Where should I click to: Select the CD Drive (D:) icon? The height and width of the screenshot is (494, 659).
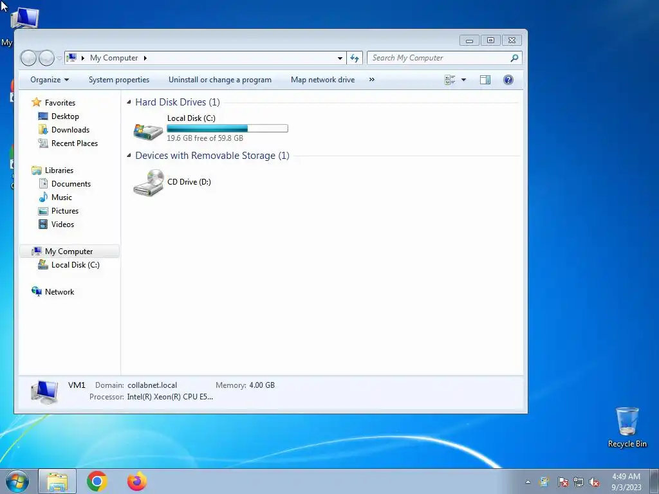pos(148,182)
